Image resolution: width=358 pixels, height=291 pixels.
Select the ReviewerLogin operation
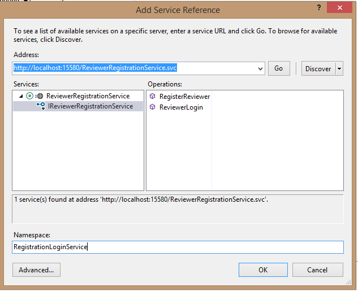pos(181,107)
